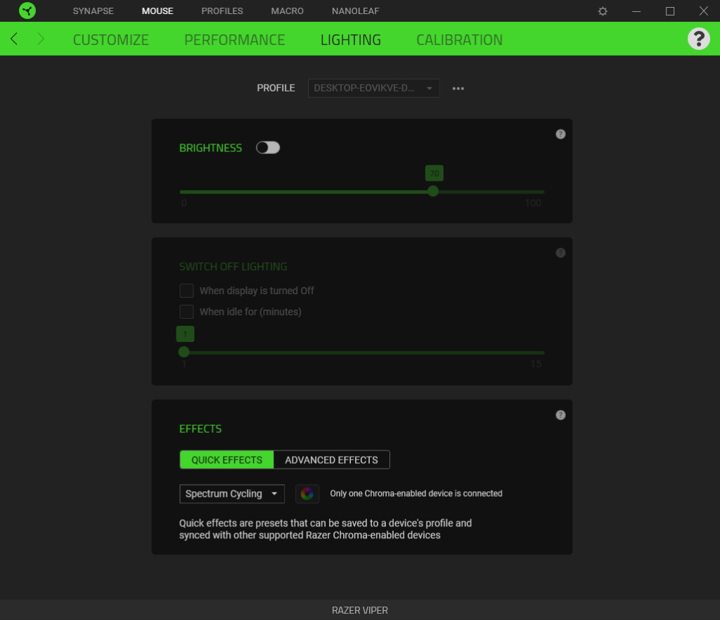Click the Chroma color wheel icon
This screenshot has height=620, width=720.
307,494
